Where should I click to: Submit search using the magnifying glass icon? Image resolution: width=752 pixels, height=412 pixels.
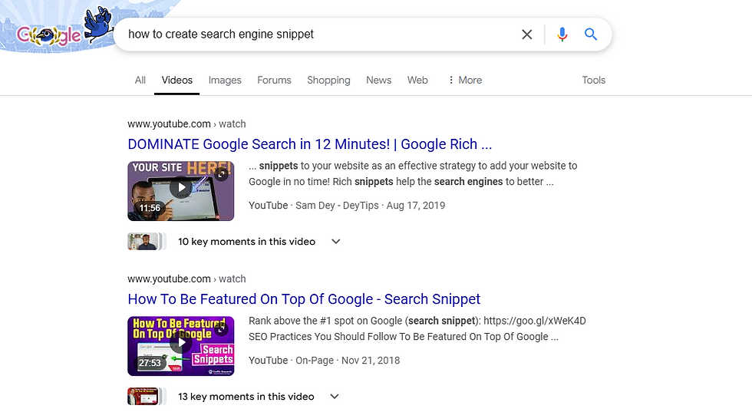tap(590, 34)
